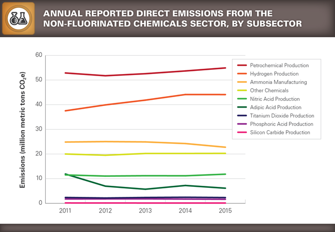Click the chart title heading text

tap(172, 18)
